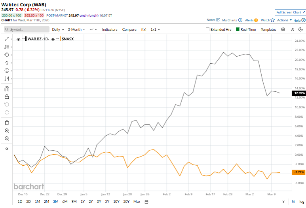Select the 5Y time range
Image resolution: width=306 pixels, height=208 pixels.
coord(107,202)
